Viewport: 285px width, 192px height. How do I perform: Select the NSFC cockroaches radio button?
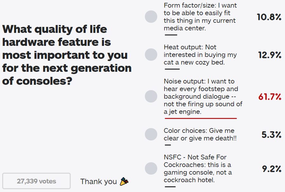[x=151, y=168]
